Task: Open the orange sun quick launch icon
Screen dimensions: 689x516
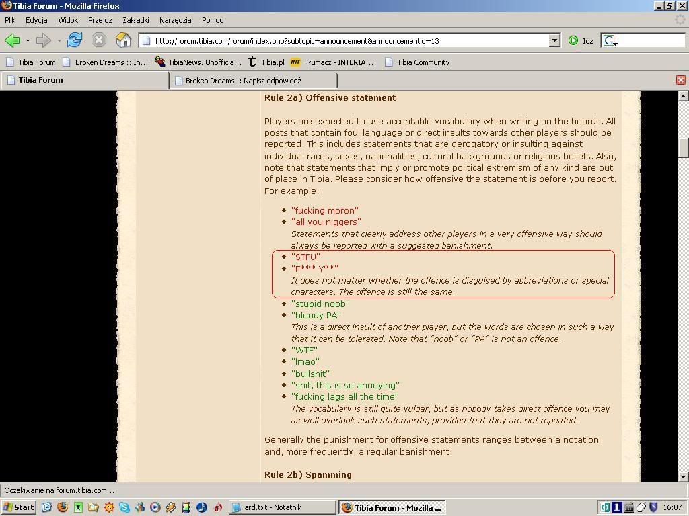Action: (108, 507)
